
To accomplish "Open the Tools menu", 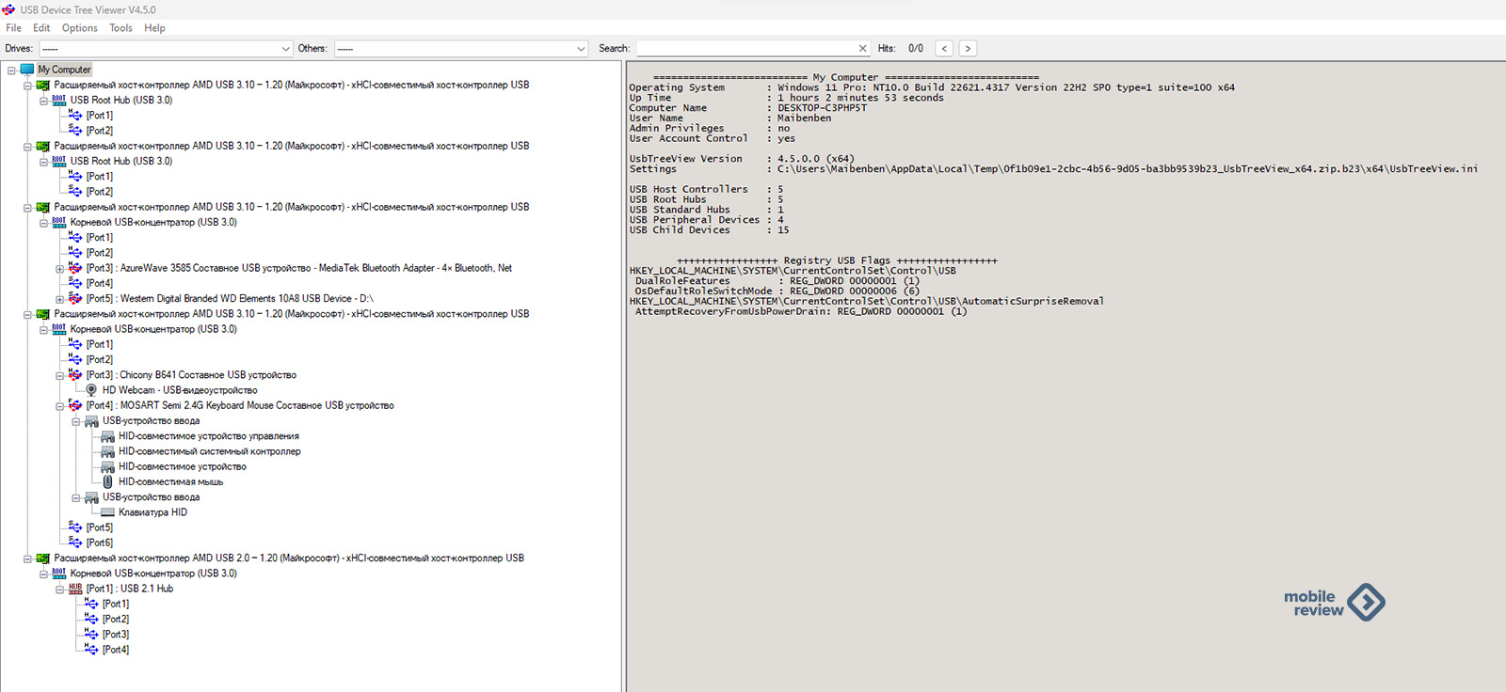I will click(x=120, y=28).
